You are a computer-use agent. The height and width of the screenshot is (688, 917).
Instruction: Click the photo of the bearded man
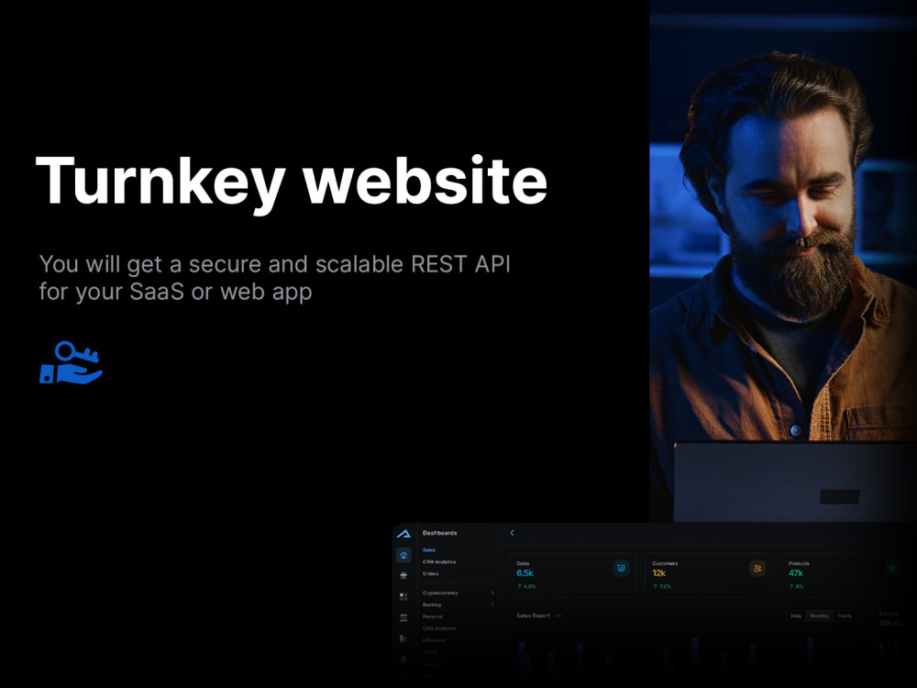[783, 261]
